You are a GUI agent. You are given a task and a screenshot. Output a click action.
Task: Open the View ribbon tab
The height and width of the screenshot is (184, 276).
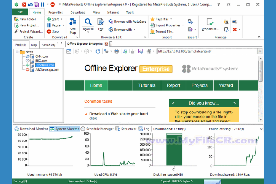[97, 13]
